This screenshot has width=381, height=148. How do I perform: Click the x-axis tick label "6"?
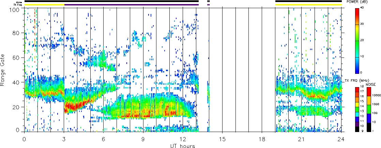pos(104,139)
